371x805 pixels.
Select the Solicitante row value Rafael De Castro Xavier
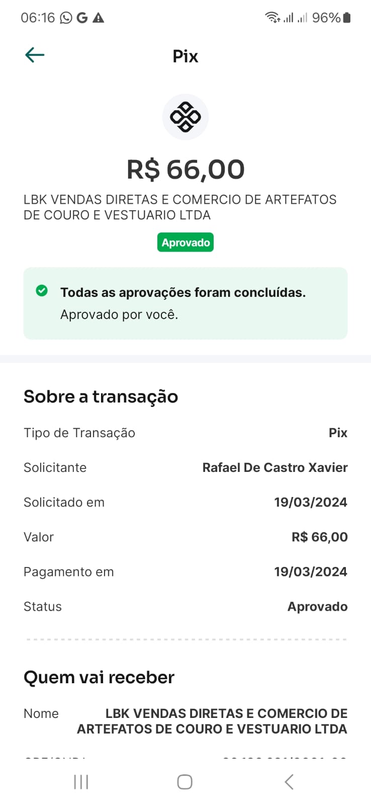[x=274, y=467]
